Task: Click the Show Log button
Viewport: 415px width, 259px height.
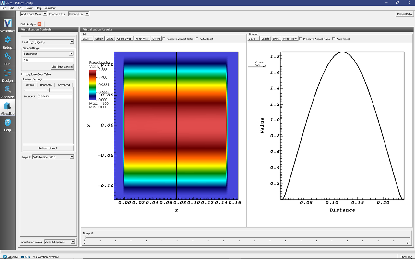Action: click(x=406, y=257)
